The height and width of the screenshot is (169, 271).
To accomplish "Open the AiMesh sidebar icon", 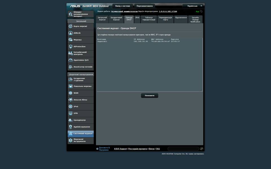I will [71, 33].
